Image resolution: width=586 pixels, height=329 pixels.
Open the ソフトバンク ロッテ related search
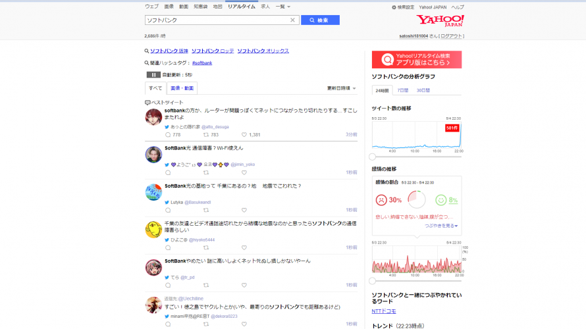(x=213, y=51)
